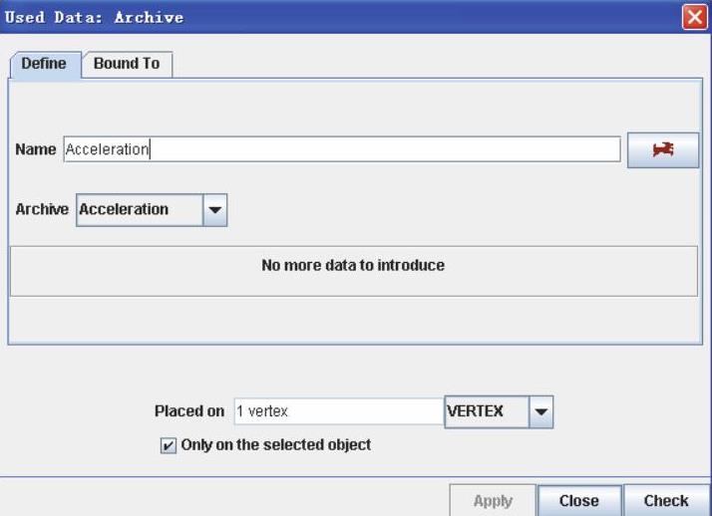Viewport: 712px width, 516px height.
Task: Open the Bound To tab
Action: coord(129,63)
